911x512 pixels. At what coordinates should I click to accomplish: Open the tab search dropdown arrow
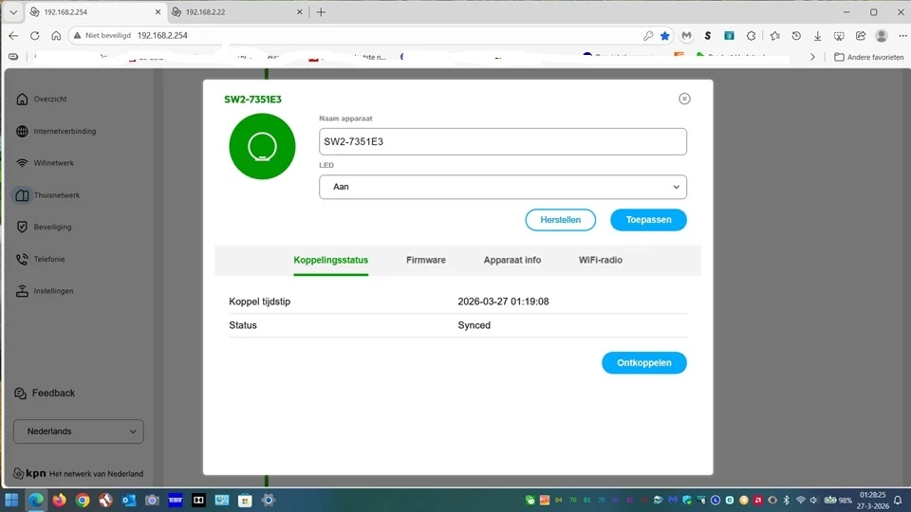click(x=13, y=11)
